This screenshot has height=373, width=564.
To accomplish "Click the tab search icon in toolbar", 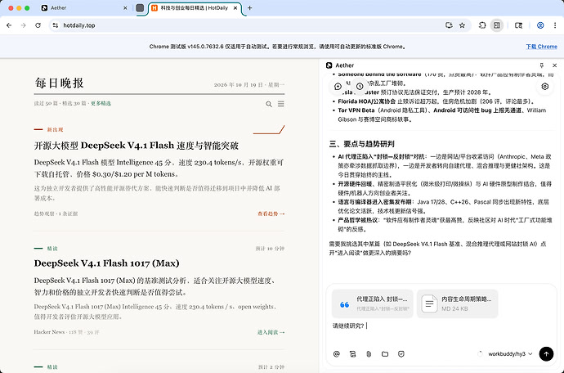I will point(518,25).
